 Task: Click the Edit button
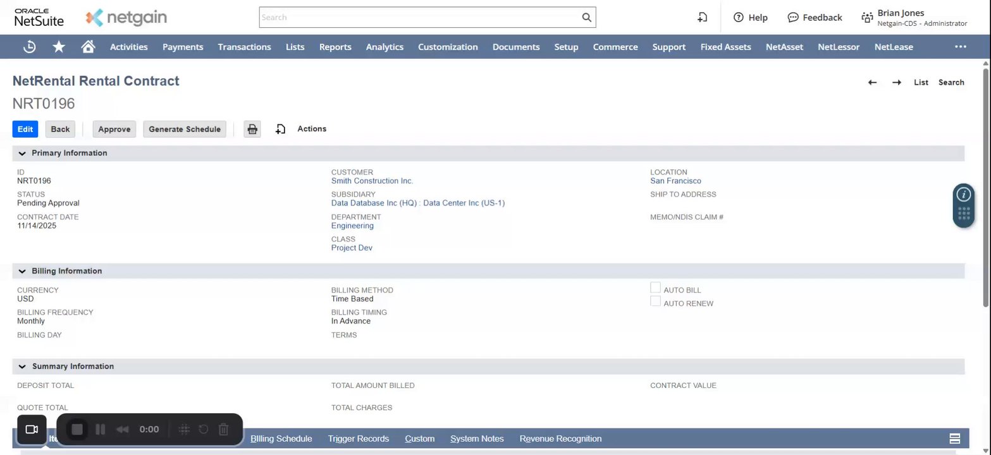tap(25, 129)
